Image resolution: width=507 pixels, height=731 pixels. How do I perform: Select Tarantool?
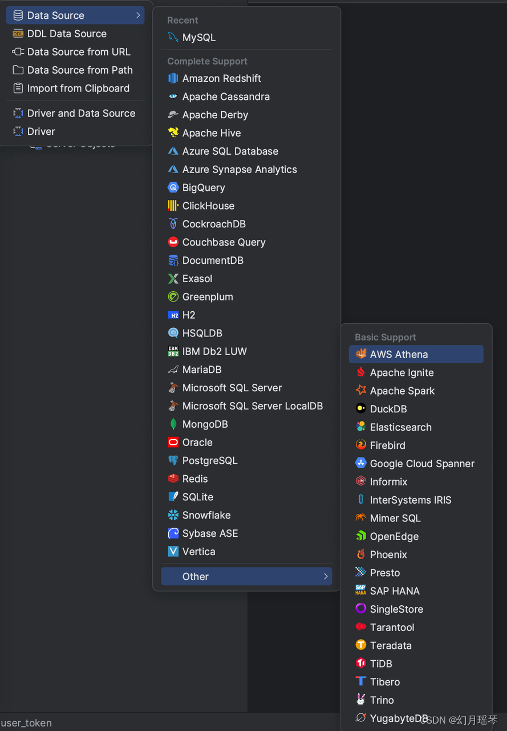416,627
